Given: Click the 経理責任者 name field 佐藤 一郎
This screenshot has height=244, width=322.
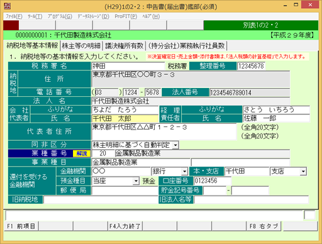Looking at the screenshot, I should click(276, 118).
